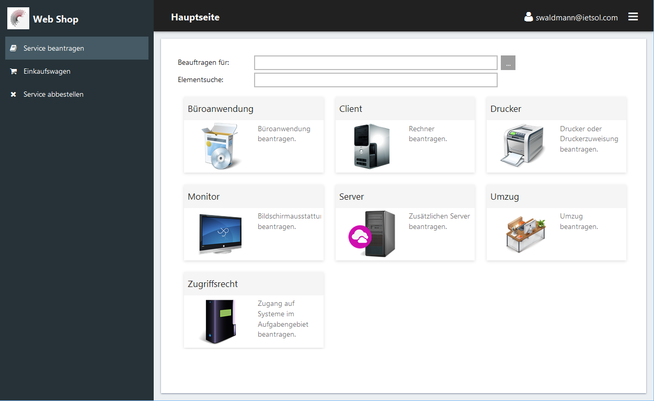The width and height of the screenshot is (654, 401).
Task: Click the shopping cart icon beside Einkaufswagen
Action: (x=13, y=71)
